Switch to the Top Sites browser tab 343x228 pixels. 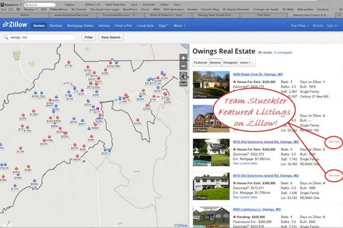264,15
